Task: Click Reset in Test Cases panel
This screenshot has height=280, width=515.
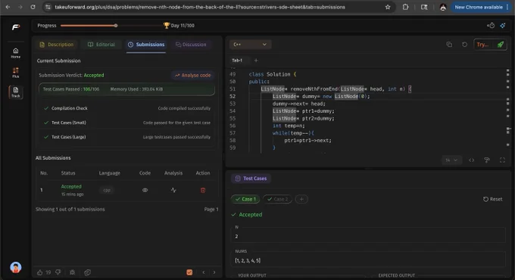Action: pyautogui.click(x=493, y=199)
